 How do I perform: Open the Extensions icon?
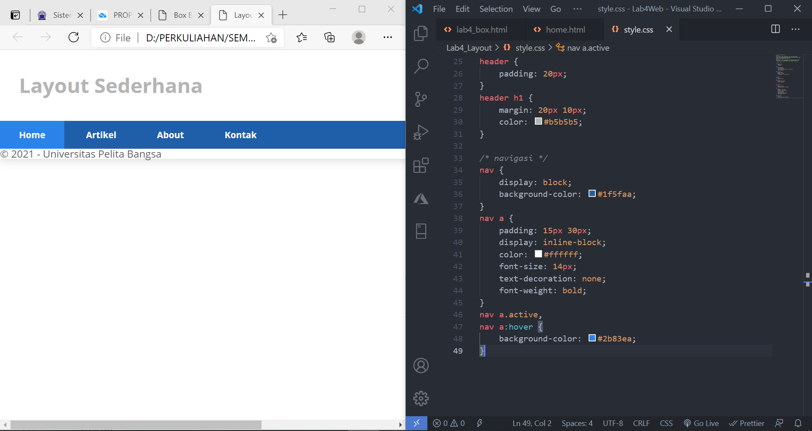coord(421,165)
